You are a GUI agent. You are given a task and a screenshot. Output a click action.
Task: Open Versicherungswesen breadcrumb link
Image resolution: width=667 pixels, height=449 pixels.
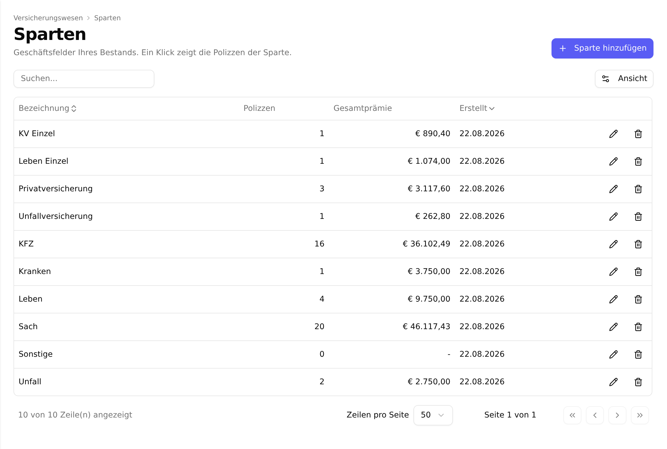48,18
